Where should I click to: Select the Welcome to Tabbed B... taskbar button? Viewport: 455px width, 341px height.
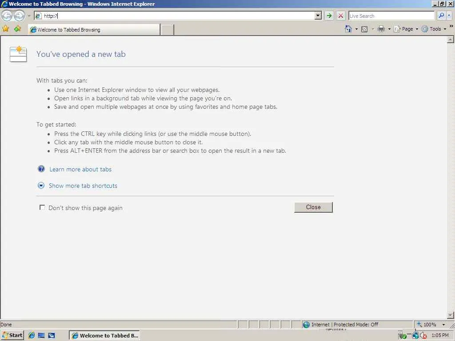pos(104,336)
